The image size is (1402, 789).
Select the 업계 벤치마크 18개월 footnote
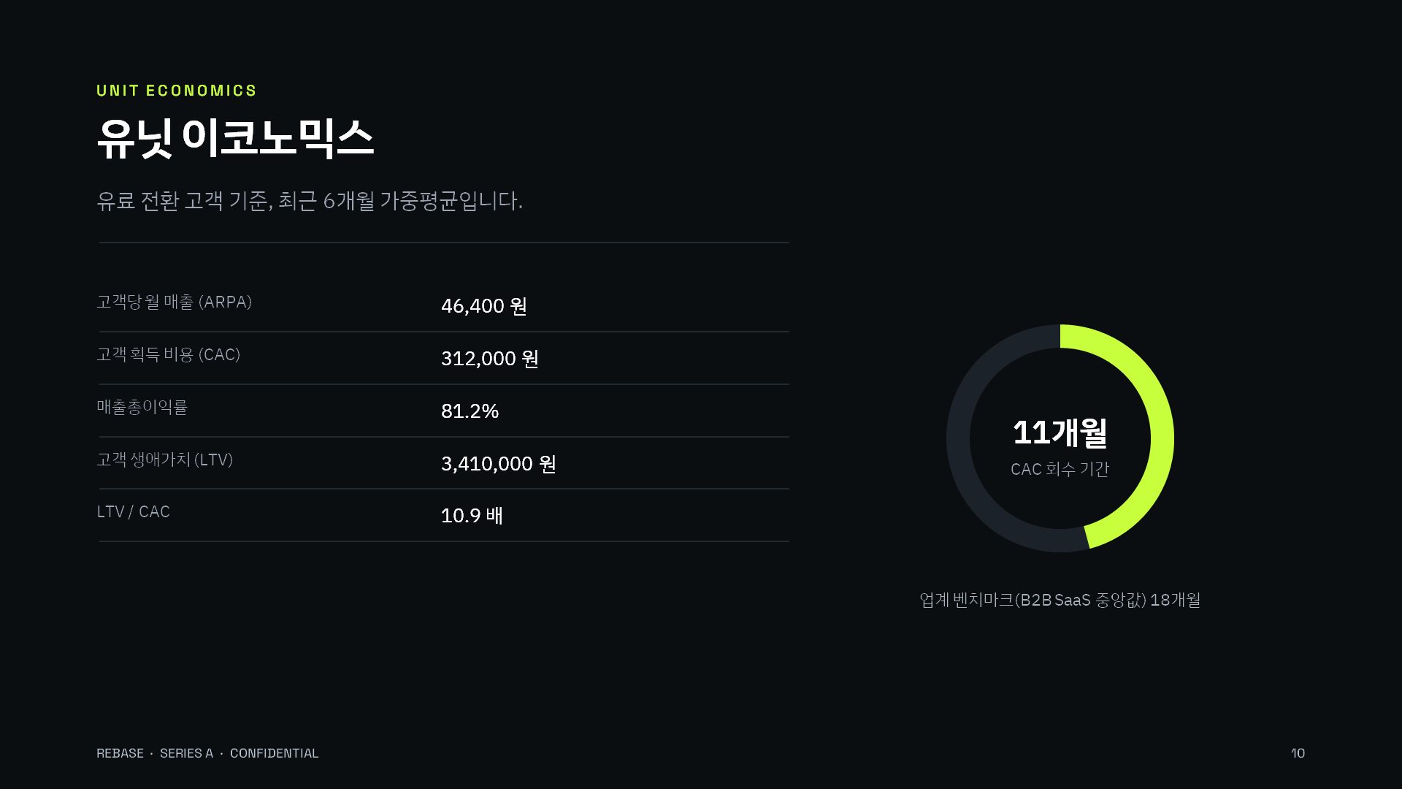(x=1060, y=600)
